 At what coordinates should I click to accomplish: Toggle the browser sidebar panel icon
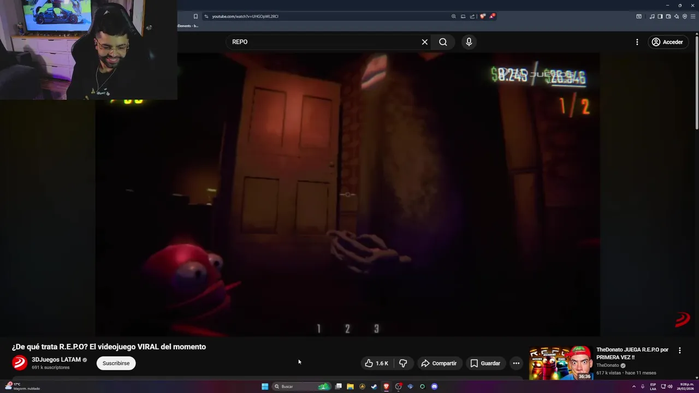[x=660, y=16]
